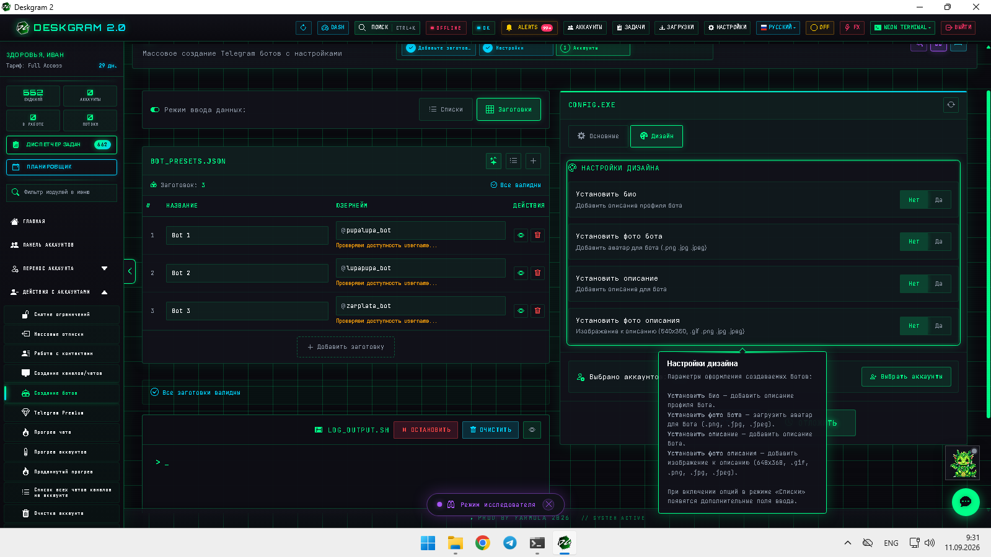Open Снятие ограничений module
The height and width of the screenshot is (557, 991).
[x=61, y=315]
